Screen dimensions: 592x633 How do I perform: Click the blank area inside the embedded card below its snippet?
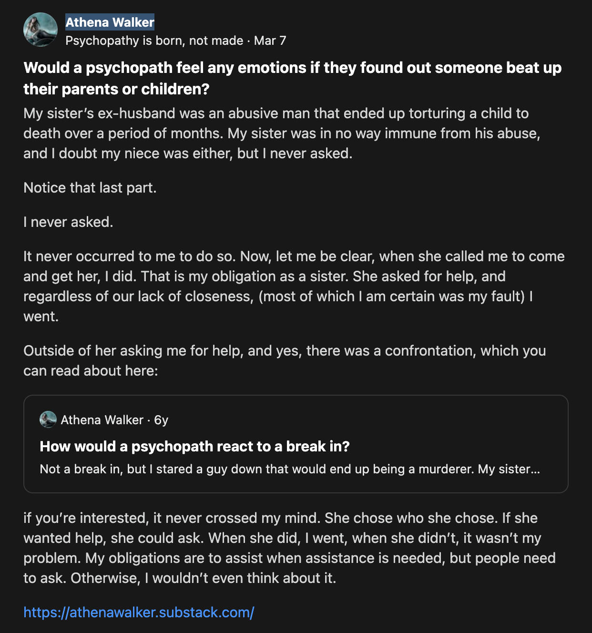click(x=296, y=485)
